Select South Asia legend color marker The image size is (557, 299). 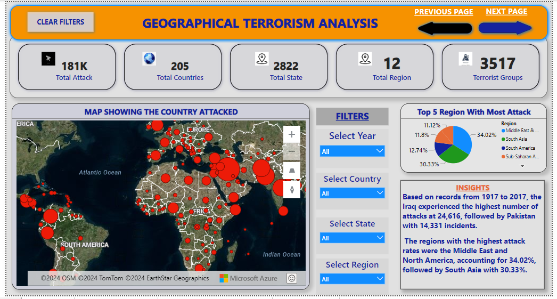tap(503, 139)
